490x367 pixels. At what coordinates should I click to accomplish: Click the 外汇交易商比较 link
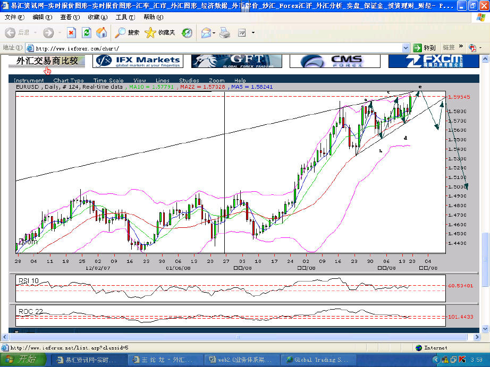tap(47, 61)
